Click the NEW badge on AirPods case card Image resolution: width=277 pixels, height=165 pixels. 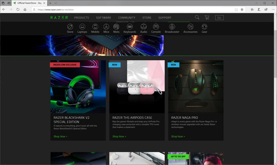tap(115, 65)
